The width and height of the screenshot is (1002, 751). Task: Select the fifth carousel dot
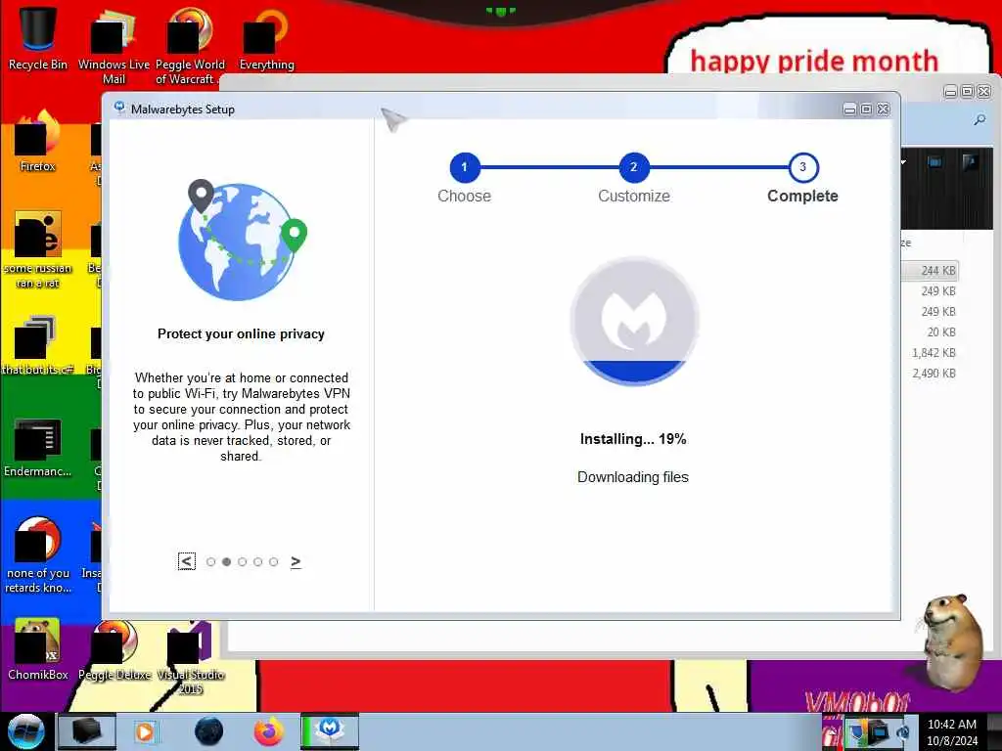point(274,562)
